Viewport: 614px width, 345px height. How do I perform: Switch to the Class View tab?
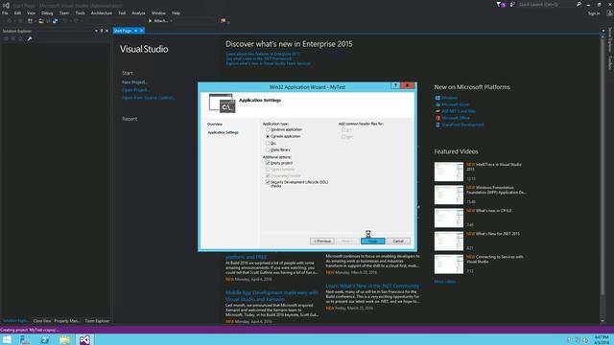tap(42, 321)
